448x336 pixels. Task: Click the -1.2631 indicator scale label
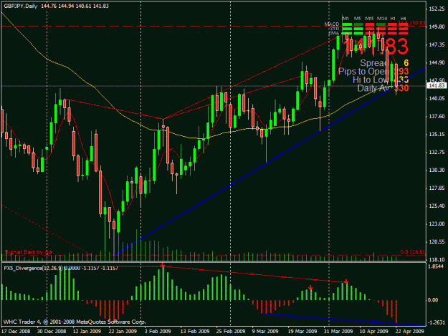[437, 322]
